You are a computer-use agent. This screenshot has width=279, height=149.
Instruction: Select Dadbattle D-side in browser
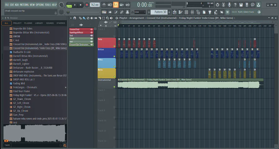tap(22, 52)
